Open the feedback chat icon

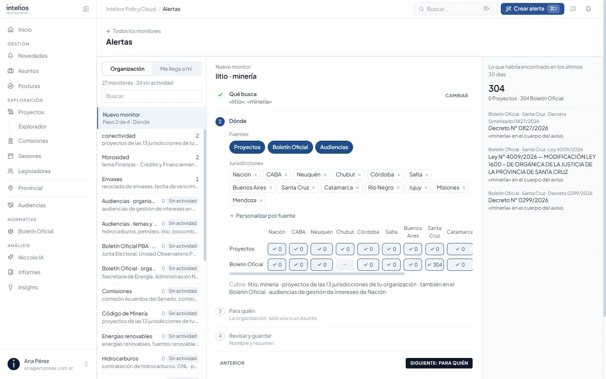pyautogui.click(x=573, y=9)
